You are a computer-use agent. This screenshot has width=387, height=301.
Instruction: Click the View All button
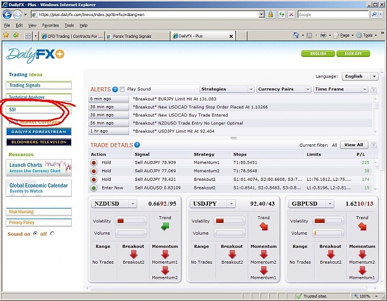coord(354,145)
